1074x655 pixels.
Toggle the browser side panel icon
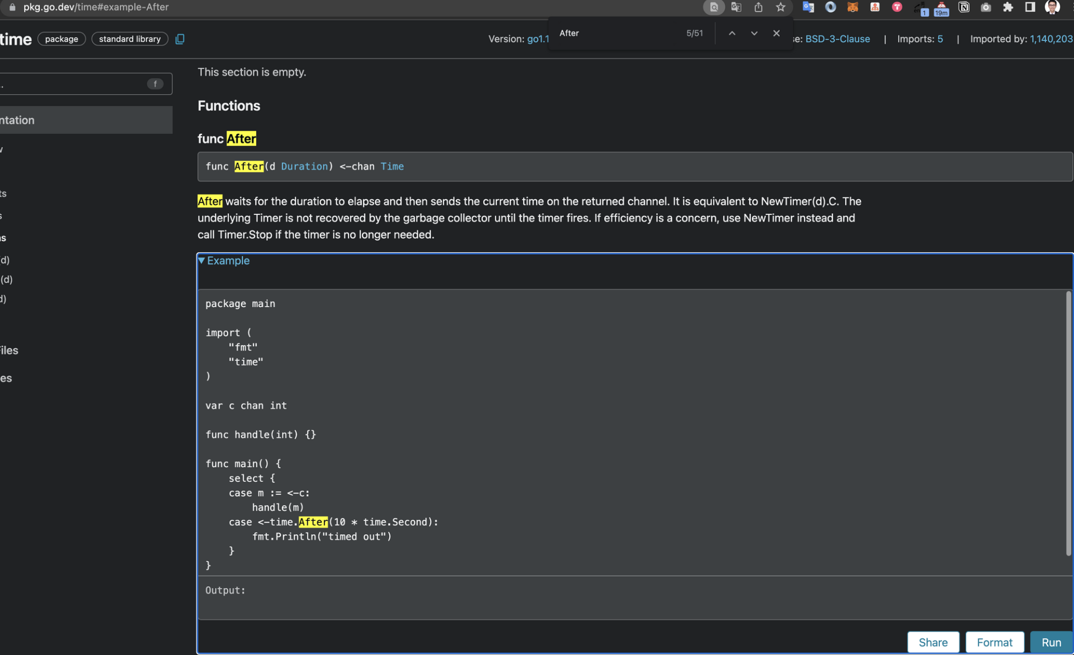[1030, 7]
